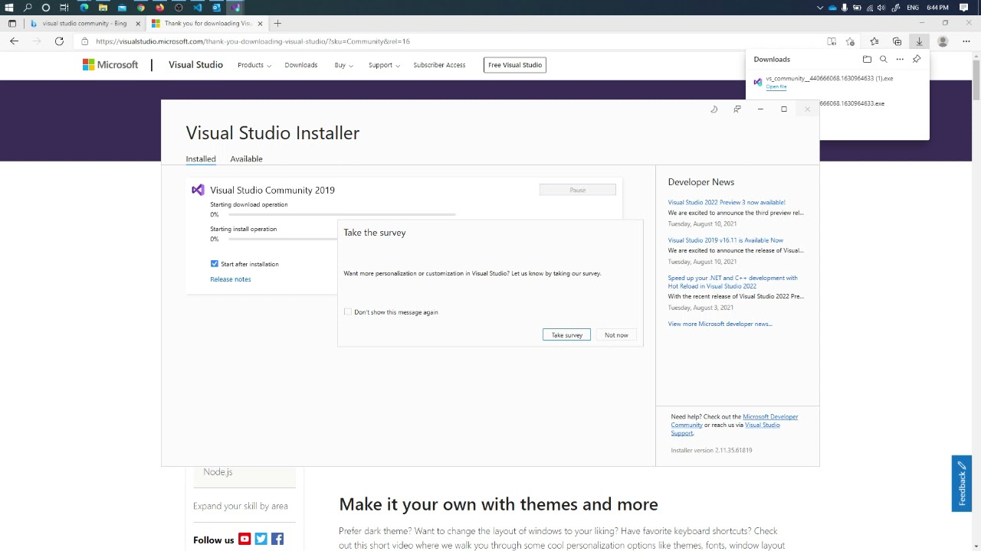The width and height of the screenshot is (981, 551).
Task: Pin the Downloads panel
Action: pyautogui.click(x=917, y=59)
